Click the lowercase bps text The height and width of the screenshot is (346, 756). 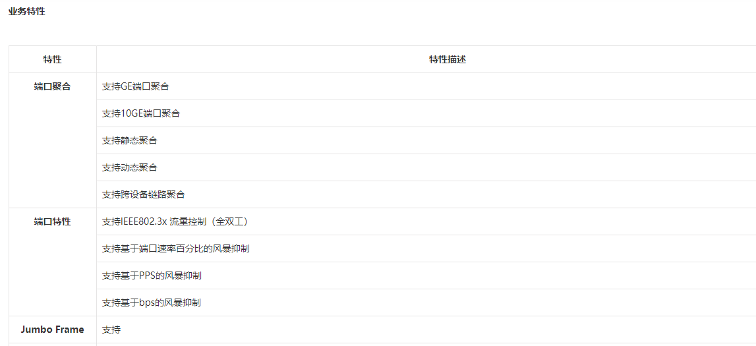tap(147, 303)
